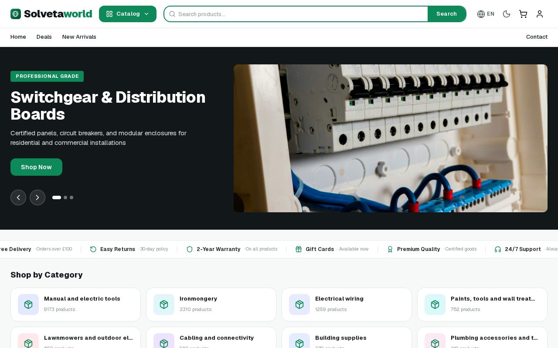The height and width of the screenshot is (348, 558).
Task: Click the '9173 products' count text
Action: [60, 309]
